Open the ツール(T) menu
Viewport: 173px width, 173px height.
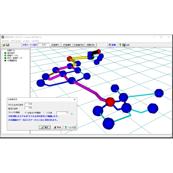pyautogui.click(x=26, y=41)
